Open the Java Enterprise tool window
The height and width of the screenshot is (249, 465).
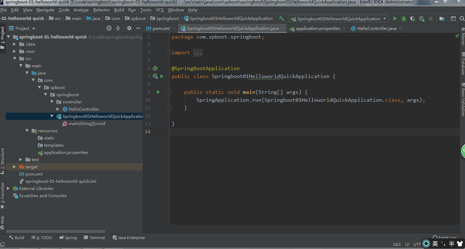(129, 238)
